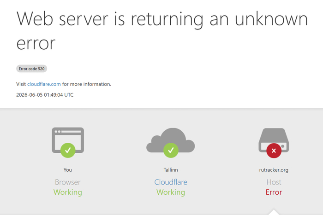323x215 pixels.
Task: Click the timestamp 2026-06-05 01:49:04 UTC
Action: (45, 95)
